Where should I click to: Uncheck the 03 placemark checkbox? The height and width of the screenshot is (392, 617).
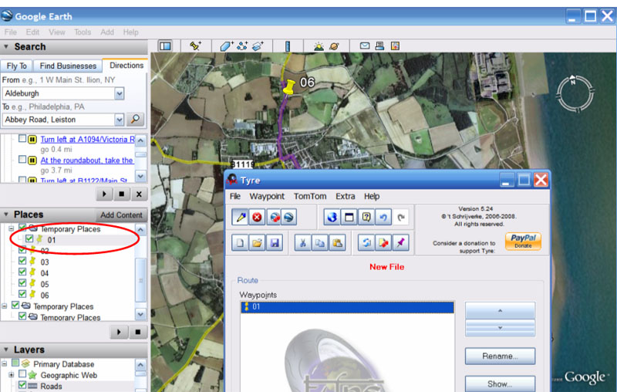click(22, 261)
